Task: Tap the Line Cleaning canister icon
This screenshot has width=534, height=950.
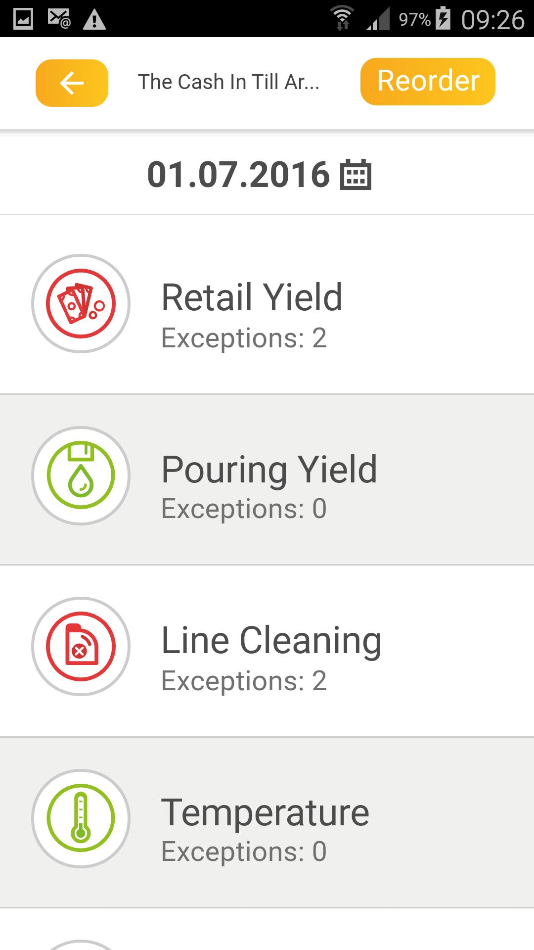Action: pos(81,647)
